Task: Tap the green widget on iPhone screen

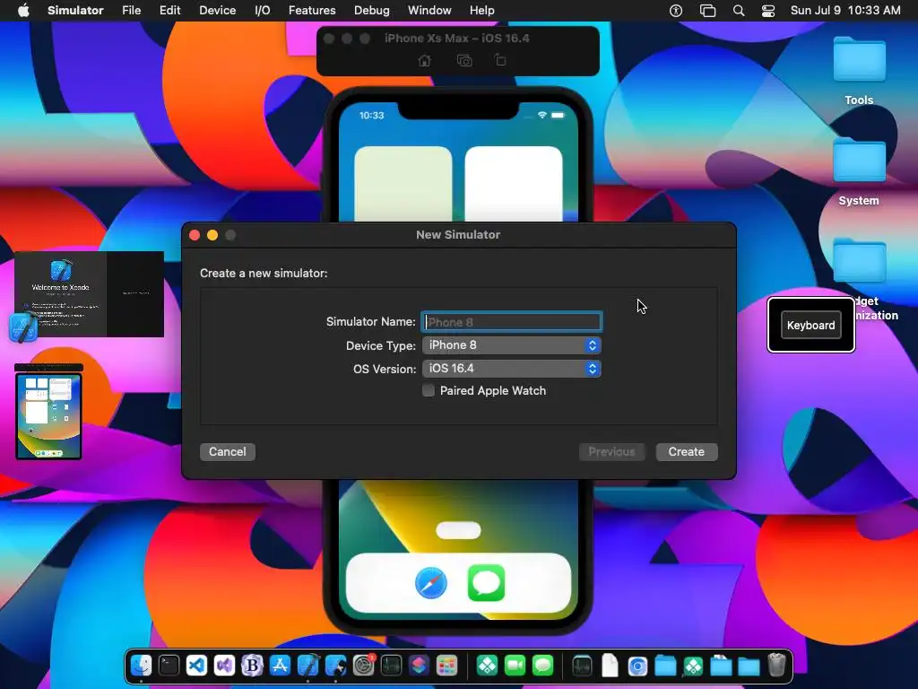Action: [403, 184]
